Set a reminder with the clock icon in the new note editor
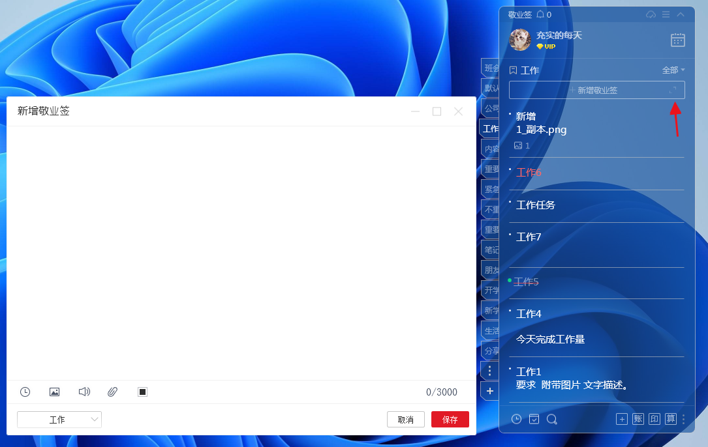Image resolution: width=708 pixels, height=447 pixels. [25, 392]
